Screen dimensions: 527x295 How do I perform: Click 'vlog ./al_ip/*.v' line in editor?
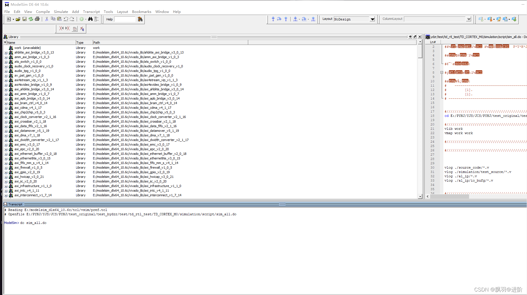coord(460,176)
